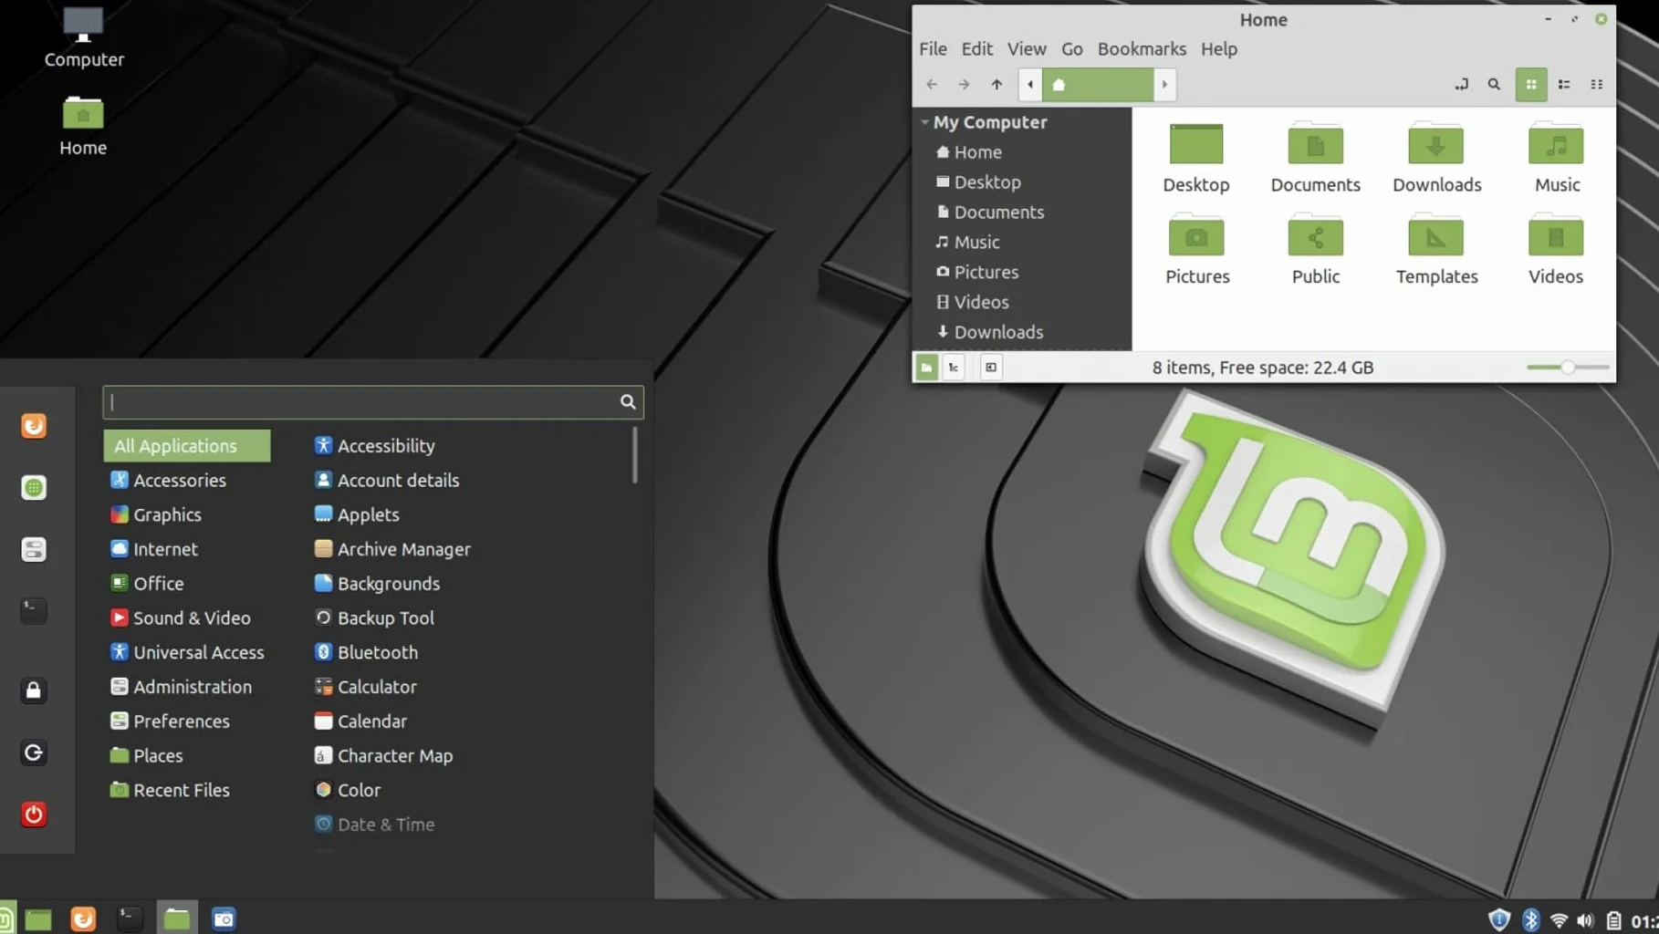Click the Bluetooth tray icon
The width and height of the screenshot is (1659, 934).
point(1530,920)
